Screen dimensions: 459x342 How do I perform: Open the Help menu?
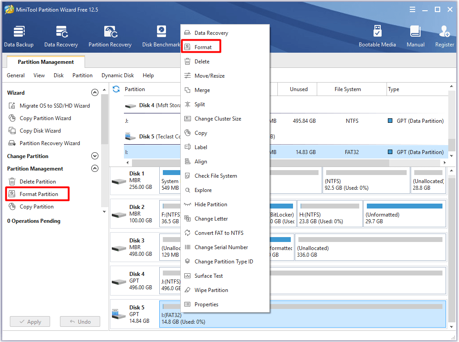pyautogui.click(x=148, y=75)
